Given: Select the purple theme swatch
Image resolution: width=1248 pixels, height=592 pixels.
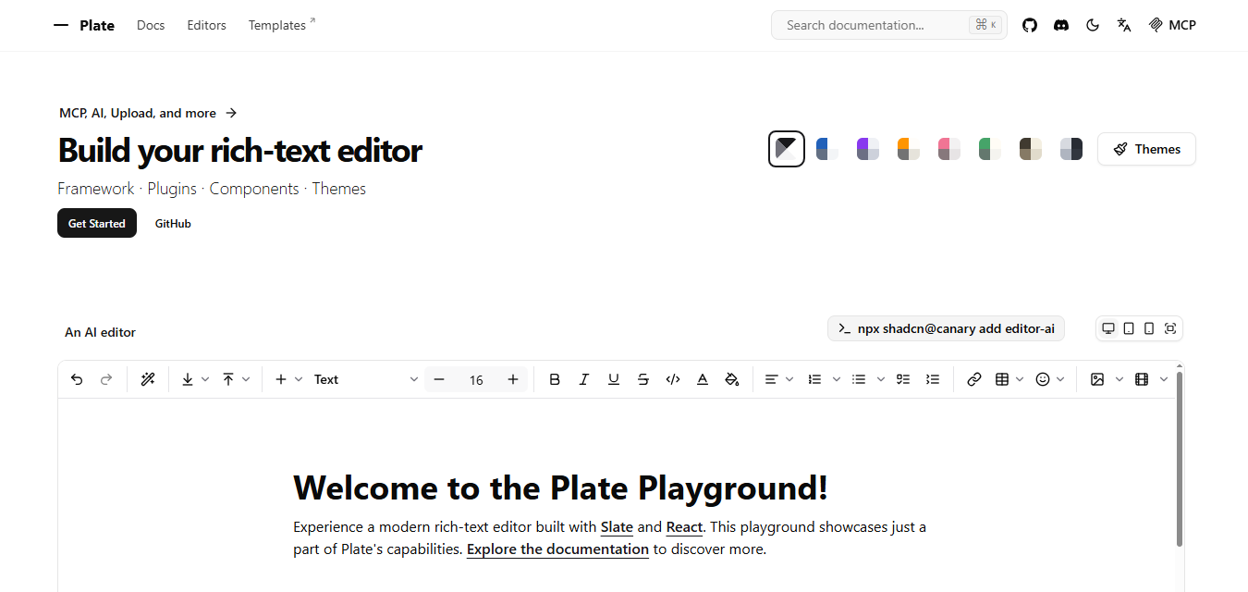Looking at the screenshot, I should point(868,149).
